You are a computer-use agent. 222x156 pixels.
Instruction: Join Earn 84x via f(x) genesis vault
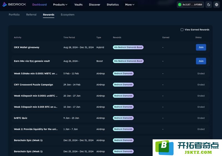tap(201, 61)
